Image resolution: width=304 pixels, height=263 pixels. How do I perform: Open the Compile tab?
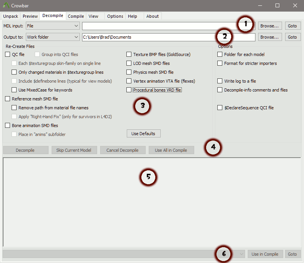pos(76,16)
